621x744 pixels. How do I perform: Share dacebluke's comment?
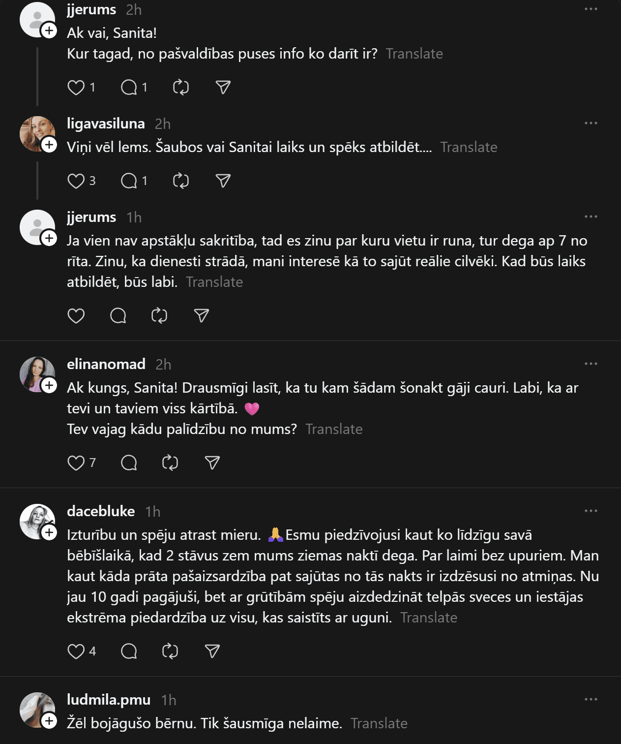[212, 651]
